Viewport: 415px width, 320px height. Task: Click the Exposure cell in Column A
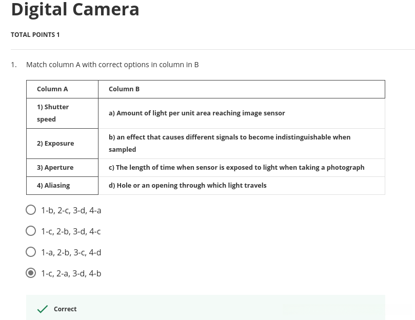[x=55, y=144]
